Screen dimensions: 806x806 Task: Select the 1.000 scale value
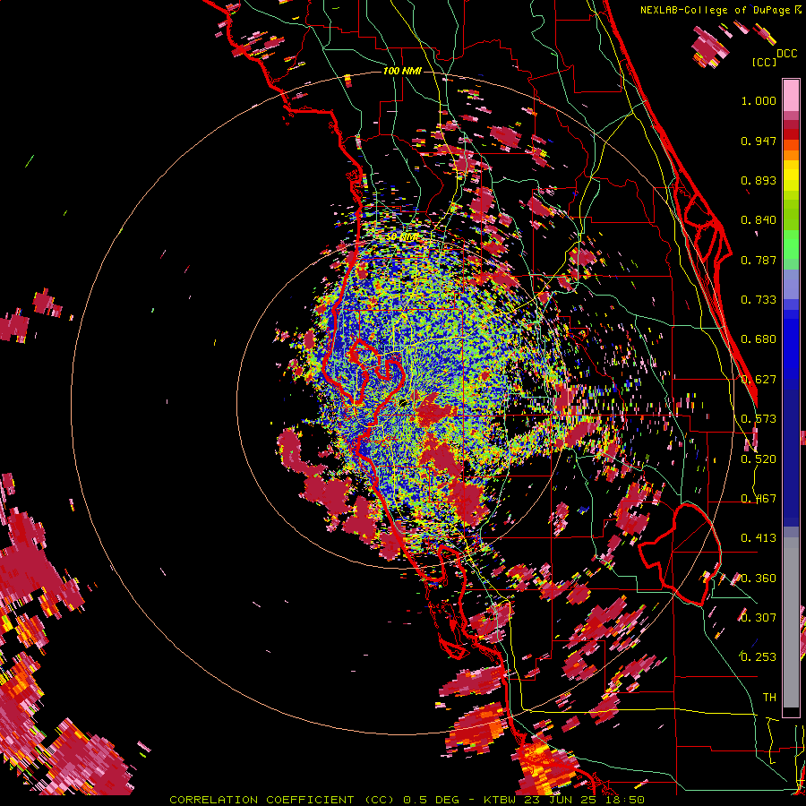(759, 100)
